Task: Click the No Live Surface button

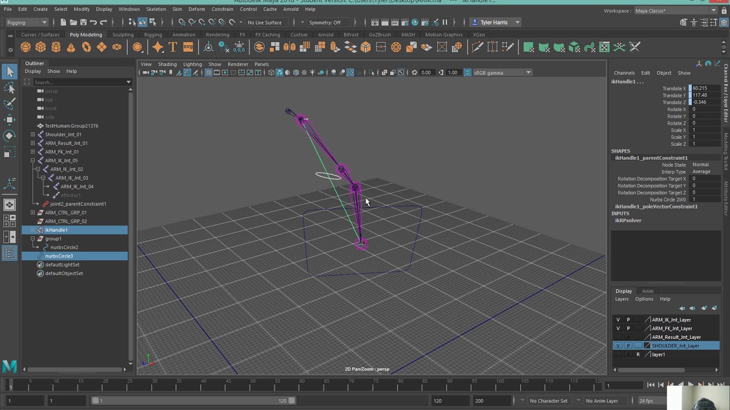Action: pos(265,23)
